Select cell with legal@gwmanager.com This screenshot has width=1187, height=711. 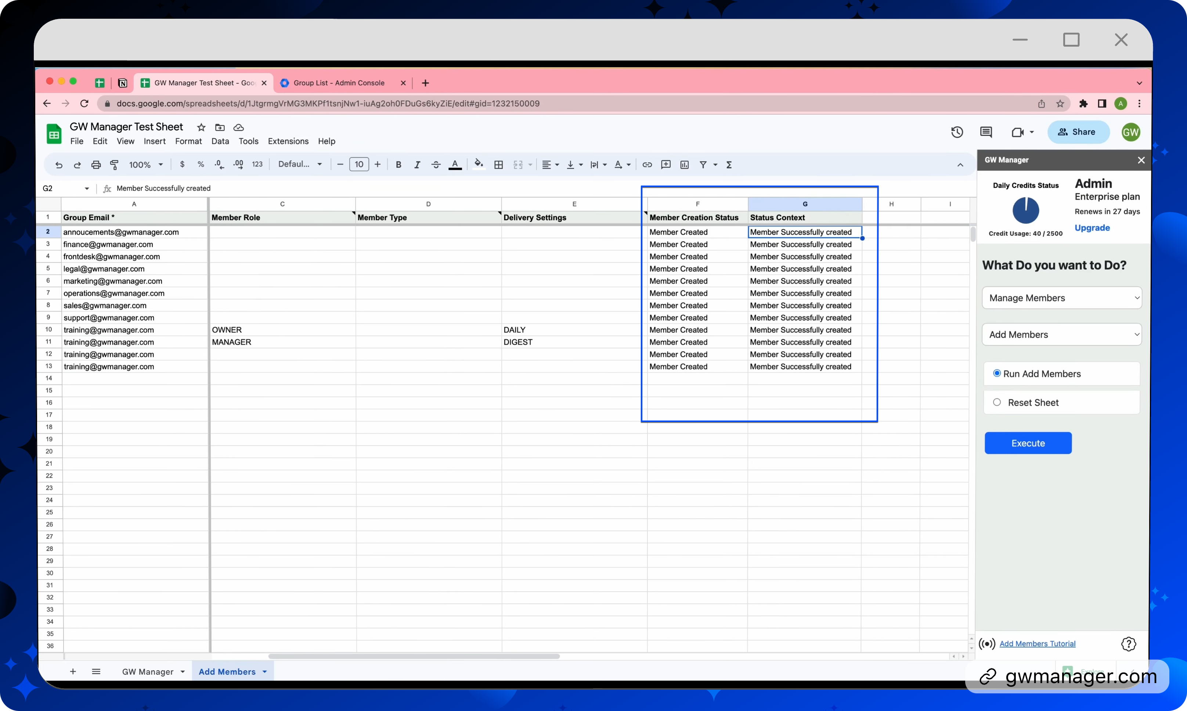135,269
